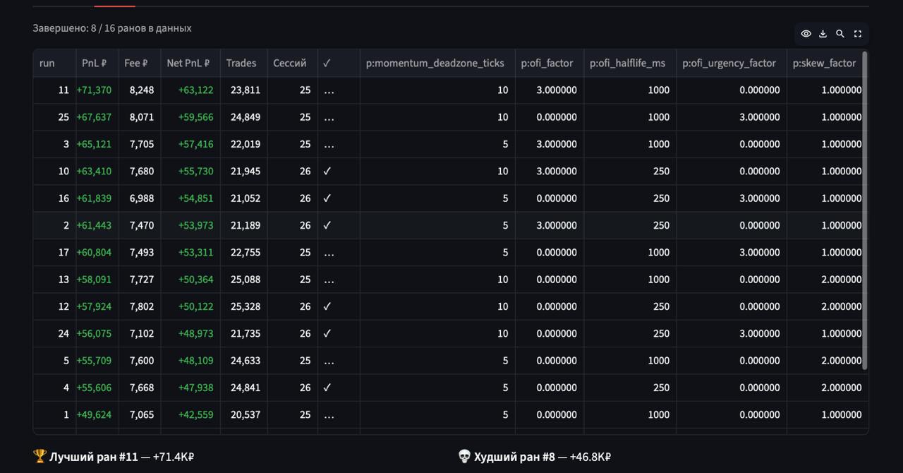Click the ellipsis in run 13 row
903x473 pixels.
[x=329, y=280]
